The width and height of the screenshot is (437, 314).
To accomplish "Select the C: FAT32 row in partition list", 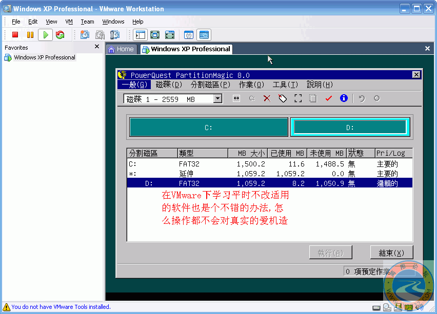I will click(269, 164).
